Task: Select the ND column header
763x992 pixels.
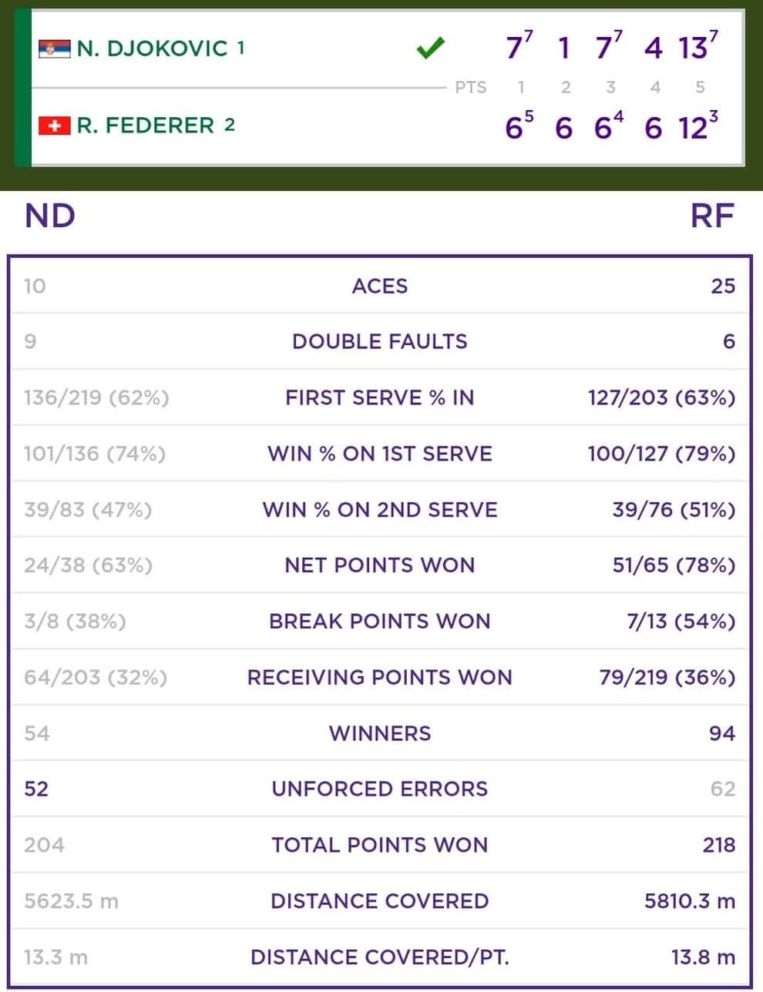Action: coord(50,216)
